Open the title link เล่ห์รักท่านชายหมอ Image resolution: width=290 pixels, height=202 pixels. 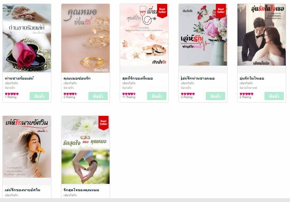tap(198, 78)
